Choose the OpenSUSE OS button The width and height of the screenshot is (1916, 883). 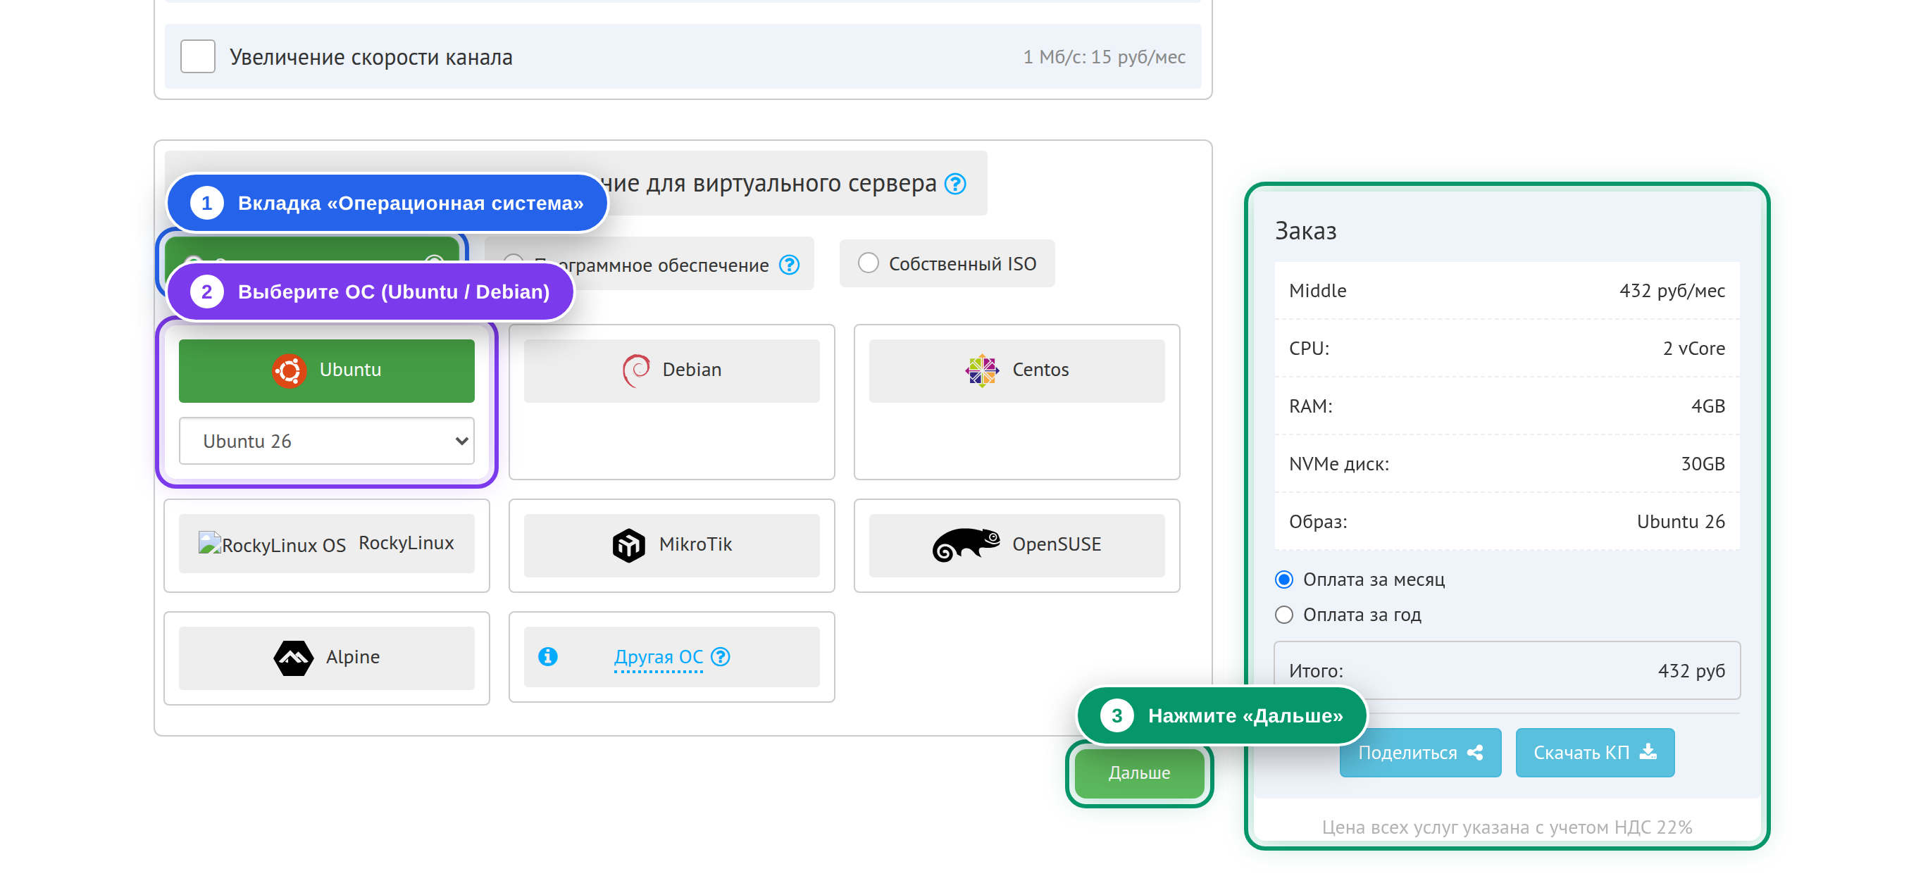(1016, 546)
